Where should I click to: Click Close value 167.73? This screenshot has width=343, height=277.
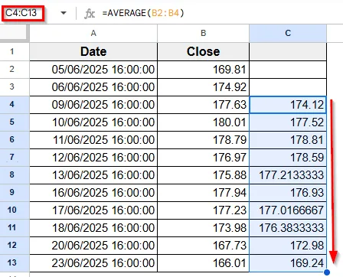click(x=203, y=246)
